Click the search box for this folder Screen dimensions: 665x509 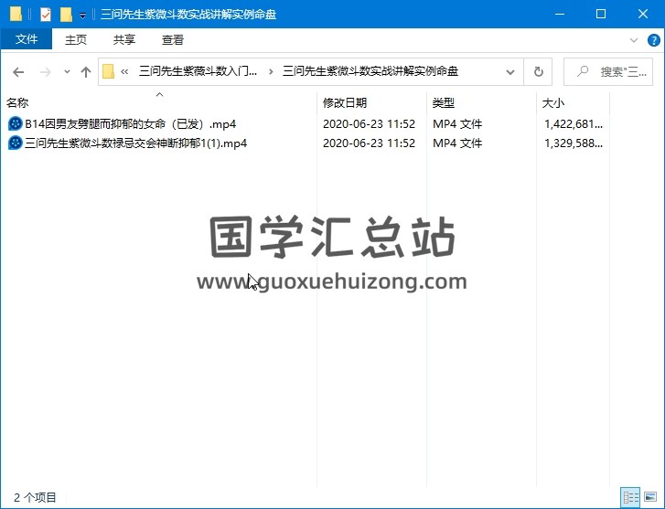[x=608, y=71]
